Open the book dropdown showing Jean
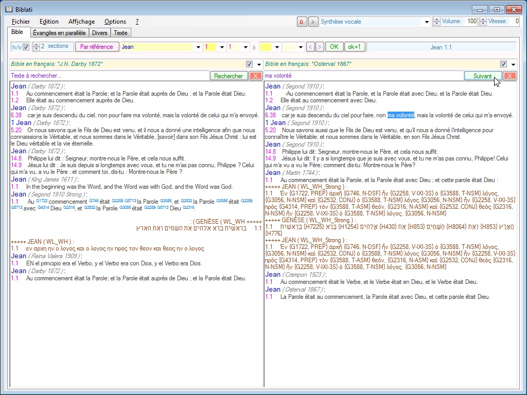Image resolution: width=527 pixels, height=395 pixels. click(198, 47)
